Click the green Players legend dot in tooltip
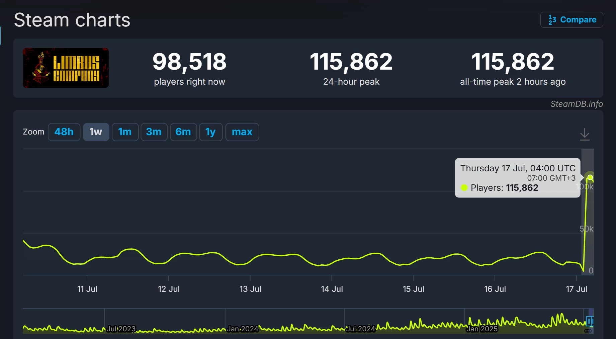This screenshot has width=616, height=339. point(464,188)
